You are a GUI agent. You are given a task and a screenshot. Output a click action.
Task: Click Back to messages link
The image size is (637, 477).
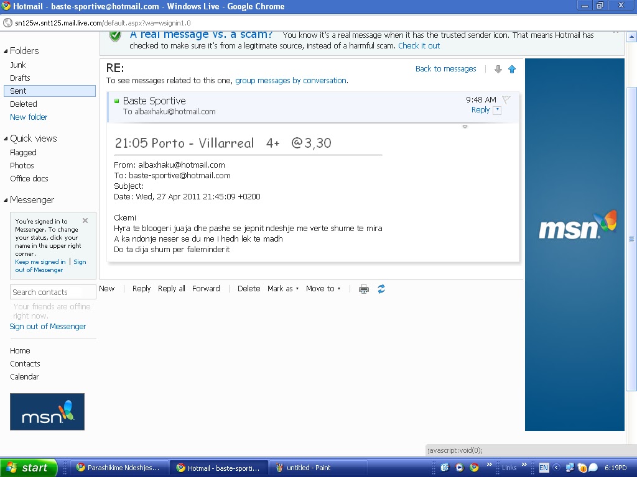445,69
